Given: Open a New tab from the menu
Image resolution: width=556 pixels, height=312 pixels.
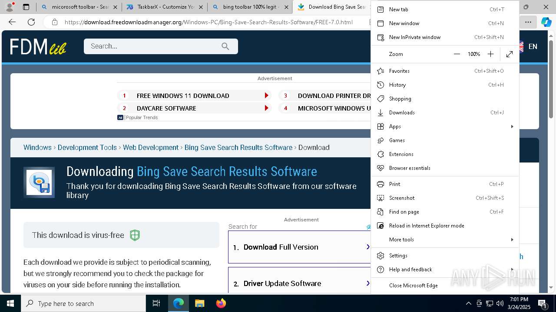Looking at the screenshot, I should pyautogui.click(x=445, y=10).
